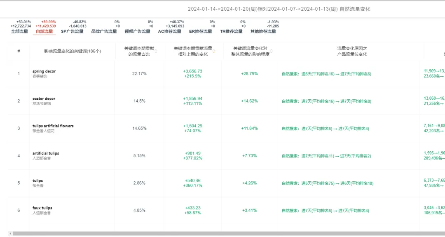Click the 22.17% traffic share cell
This screenshot has width=445, height=237.
(x=139, y=73)
